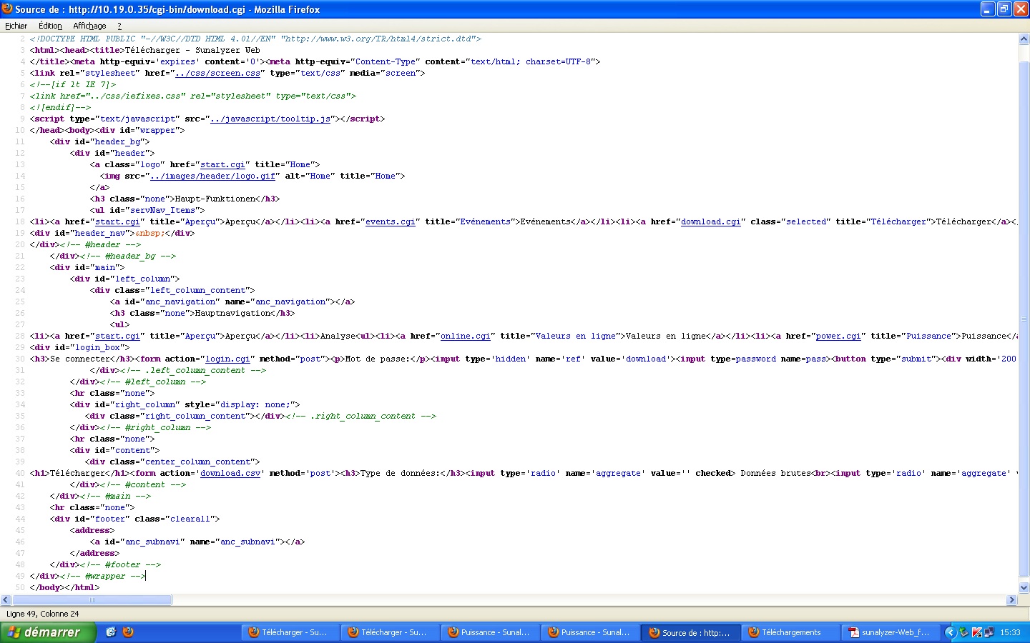
Task: Switch to Source de : http:... taskbar button
Action: tap(690, 632)
